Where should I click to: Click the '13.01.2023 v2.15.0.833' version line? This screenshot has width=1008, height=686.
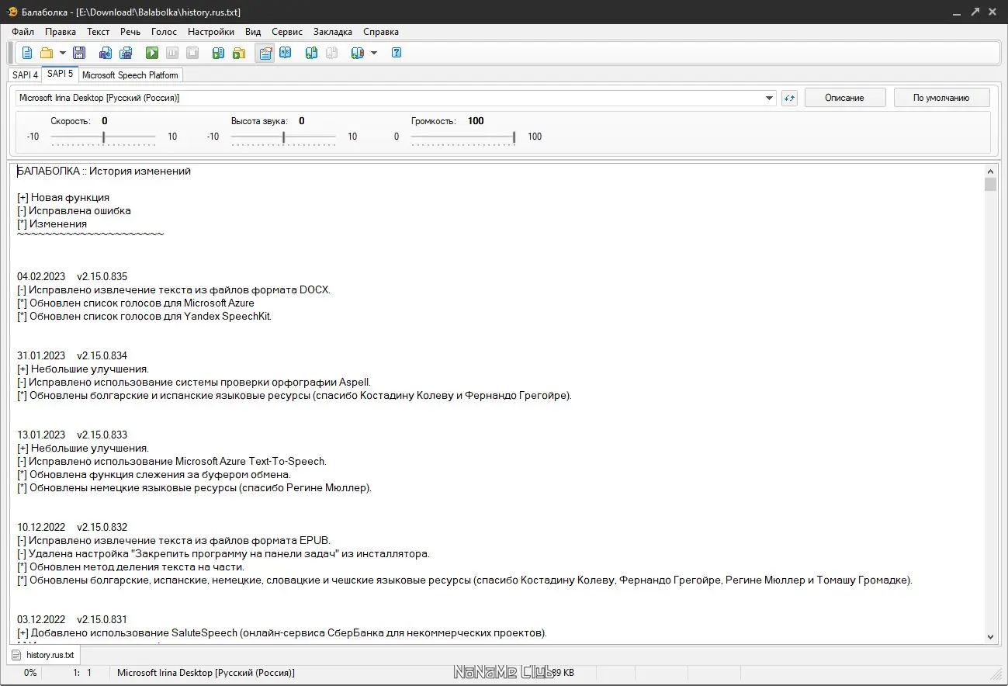click(x=72, y=435)
